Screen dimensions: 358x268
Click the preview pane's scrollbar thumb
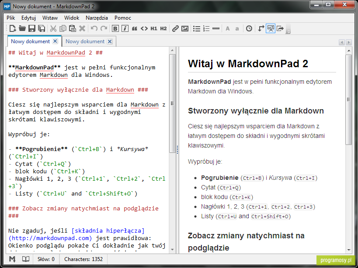coord(349,100)
